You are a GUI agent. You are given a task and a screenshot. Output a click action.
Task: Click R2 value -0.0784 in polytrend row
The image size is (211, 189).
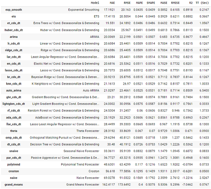click(x=188, y=165)
